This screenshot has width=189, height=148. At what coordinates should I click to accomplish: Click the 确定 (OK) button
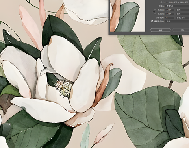click(161, 30)
